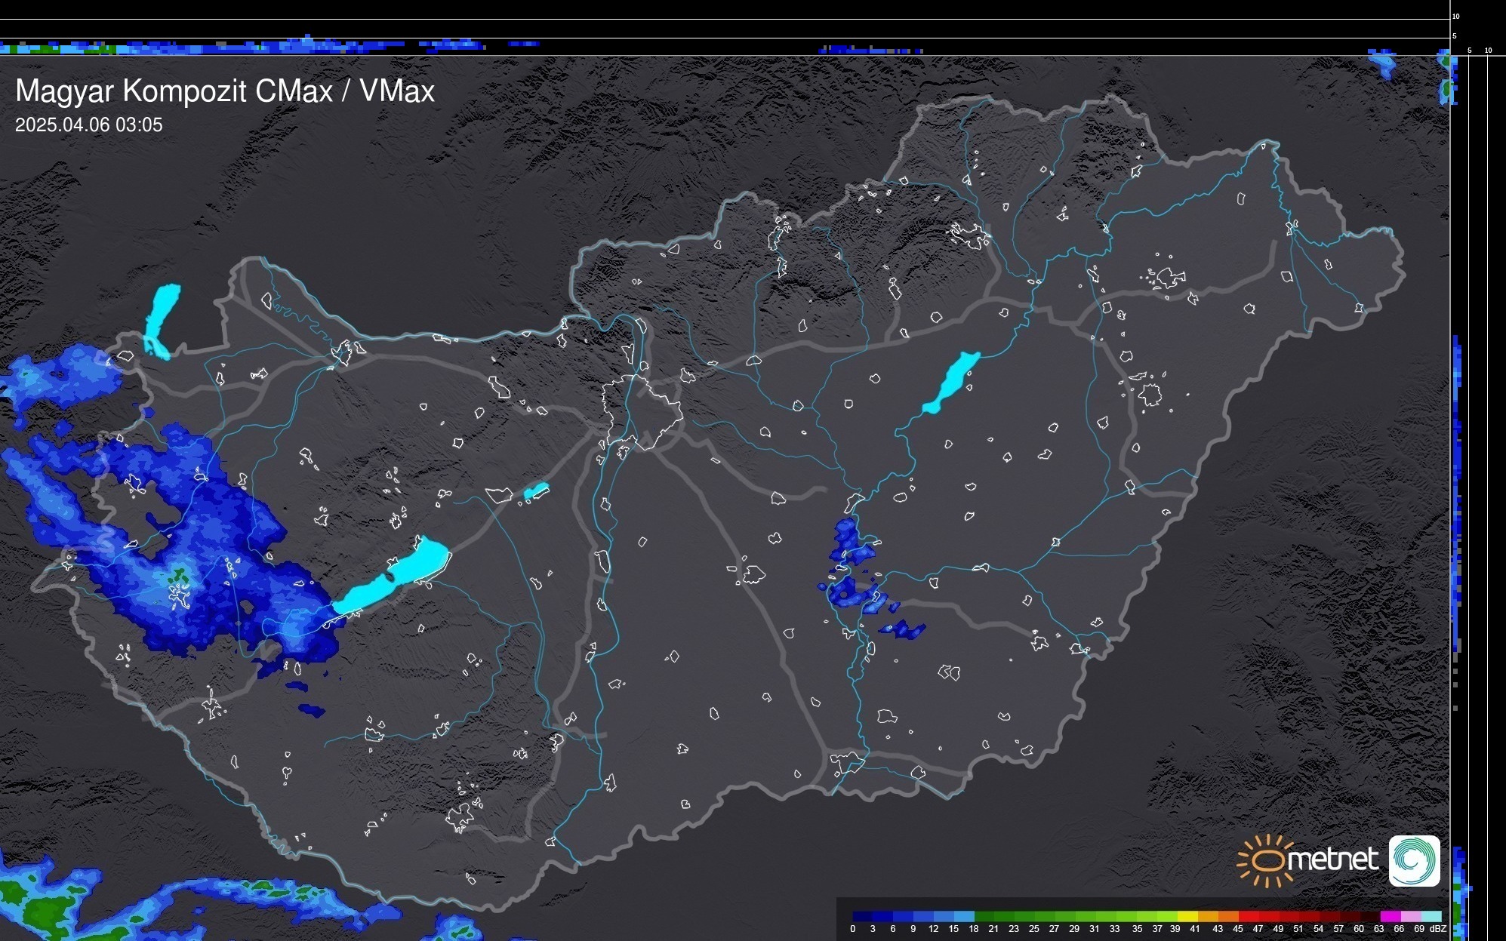Click the yellow 39 dBZ legend swatch

[x=1187, y=916]
